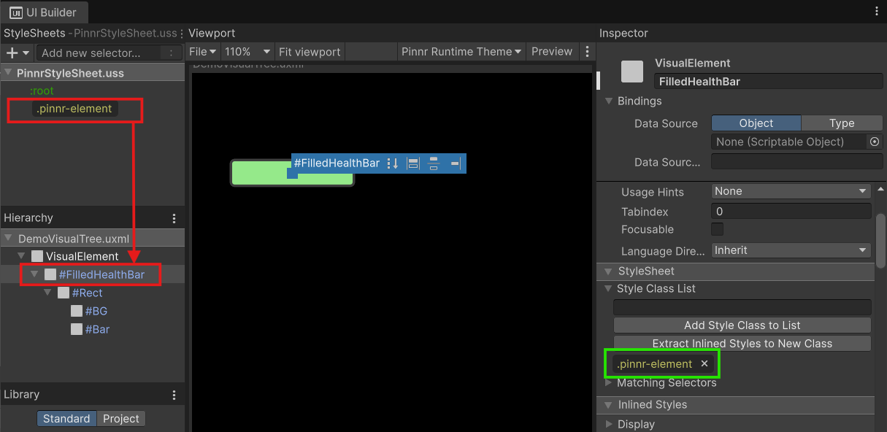887x432 pixels.
Task: Click Add Style Class to List button
Action: tap(742, 325)
